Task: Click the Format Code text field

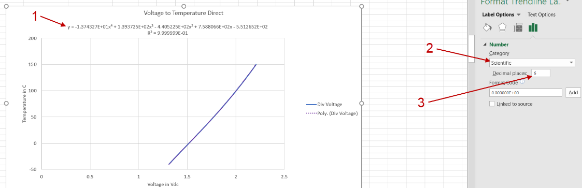Action: click(x=526, y=93)
